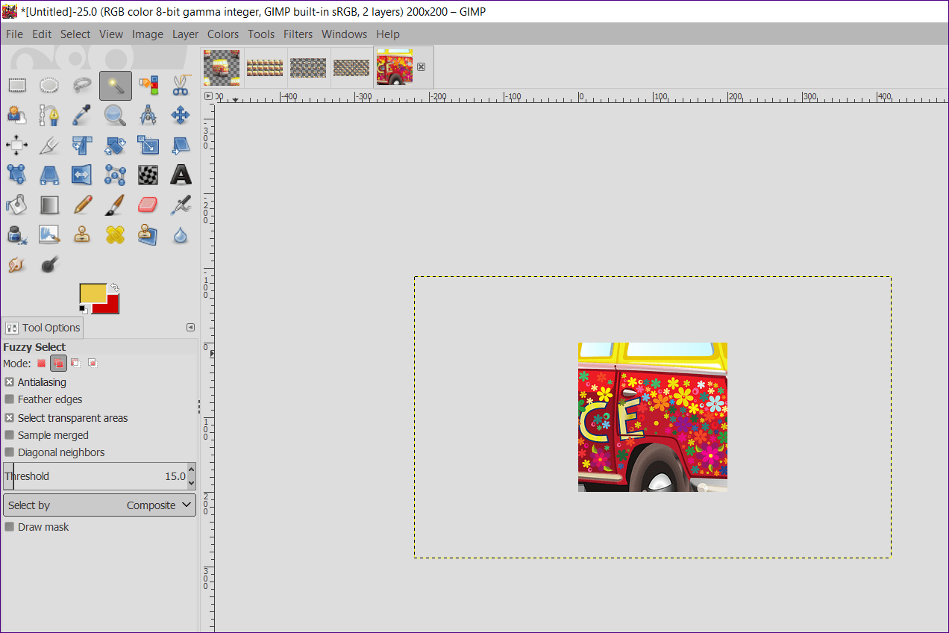Set mode to intersect with selection
The height and width of the screenshot is (633, 949).
pos(93,364)
